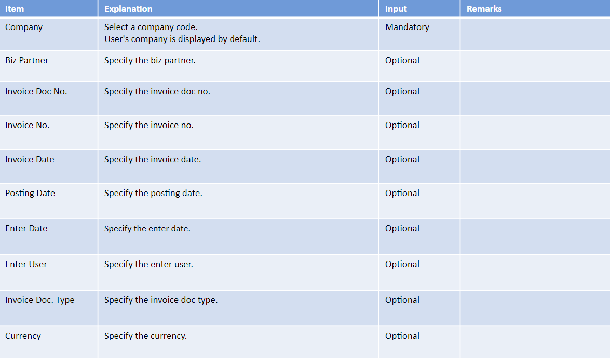Screen dimensions: 610x358
Task: Click Optional cell in Enter User row
Action: click(419, 272)
